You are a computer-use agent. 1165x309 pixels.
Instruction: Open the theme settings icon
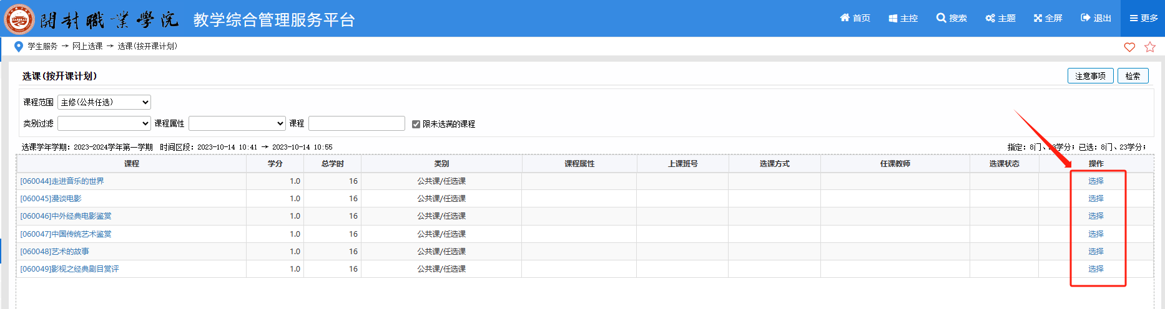pos(990,18)
